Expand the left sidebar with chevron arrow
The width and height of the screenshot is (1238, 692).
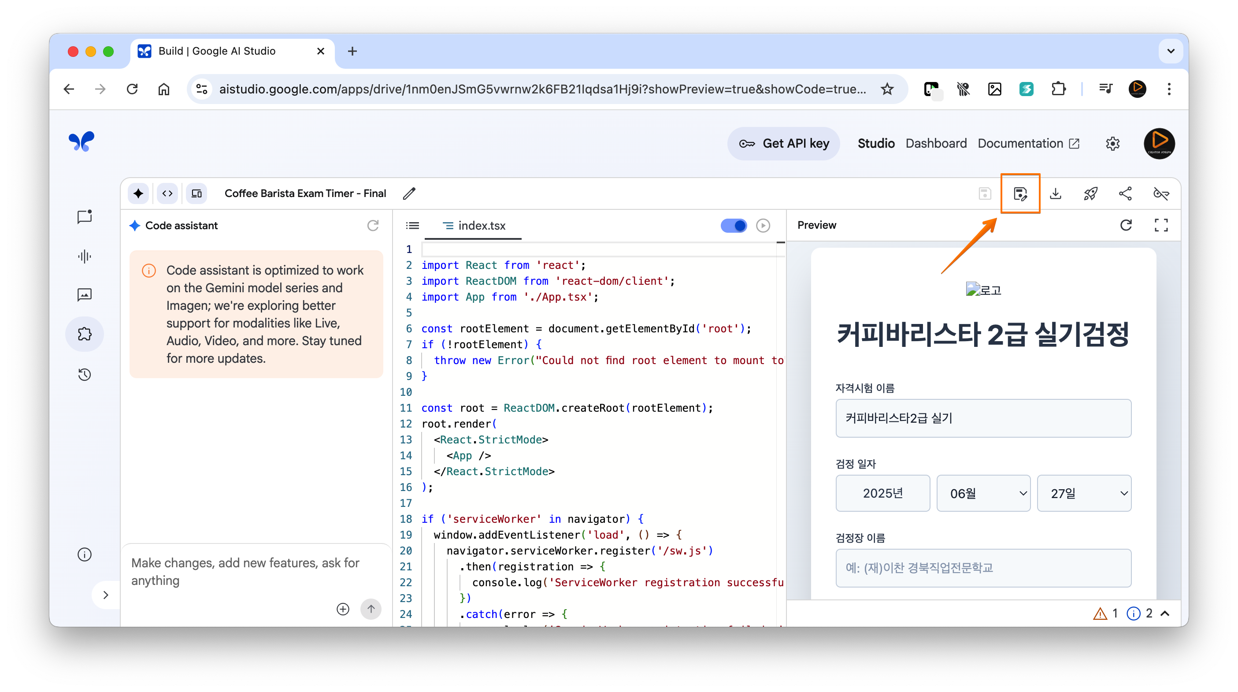[x=106, y=595]
